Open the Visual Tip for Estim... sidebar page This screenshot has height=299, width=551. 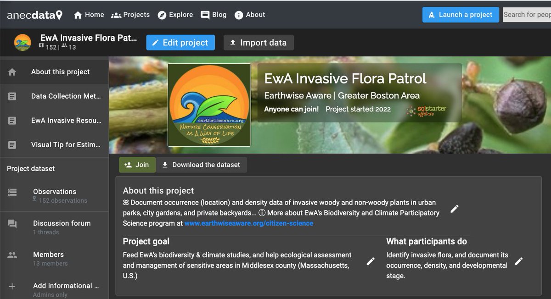pos(54,145)
